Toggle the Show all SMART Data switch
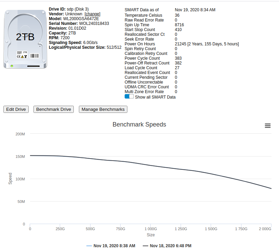This screenshot has width=279, height=252. pos(129,97)
